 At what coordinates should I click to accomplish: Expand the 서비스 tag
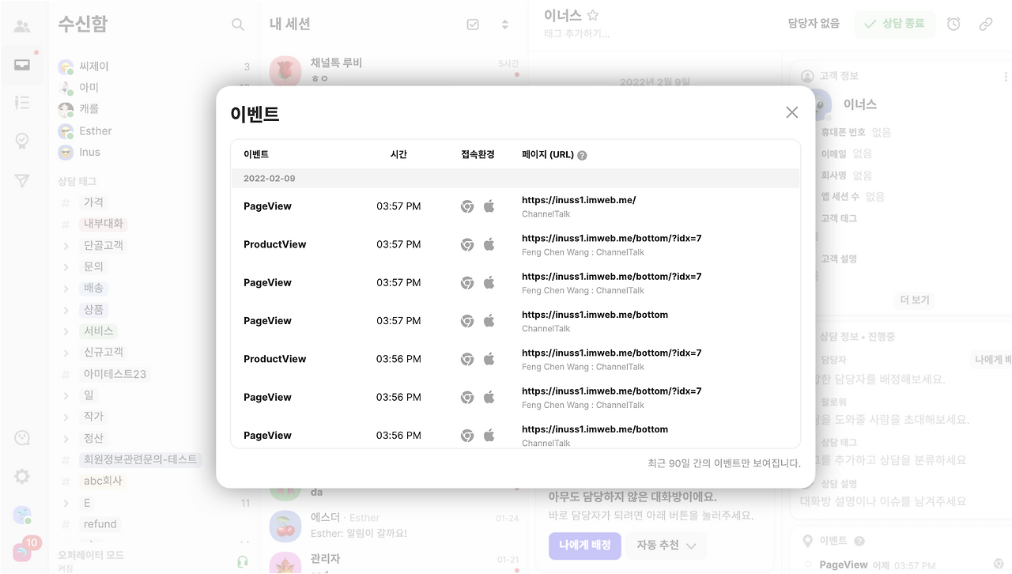66,331
